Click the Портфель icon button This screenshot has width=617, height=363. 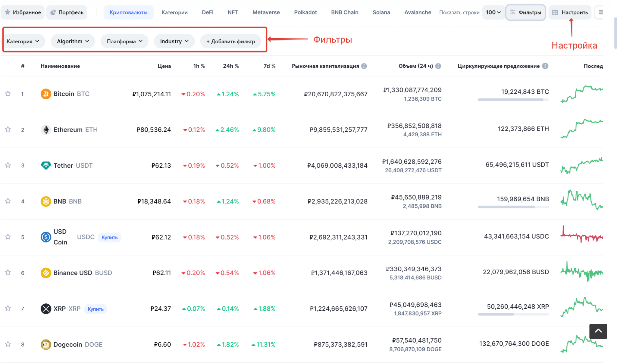54,12
